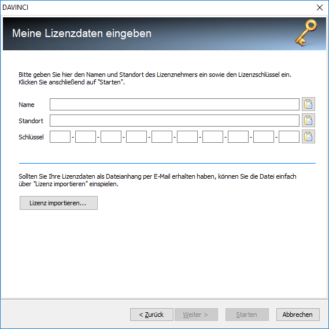Click the paste icon beside the Name field
Screen dimensions: 329x329
click(308, 104)
